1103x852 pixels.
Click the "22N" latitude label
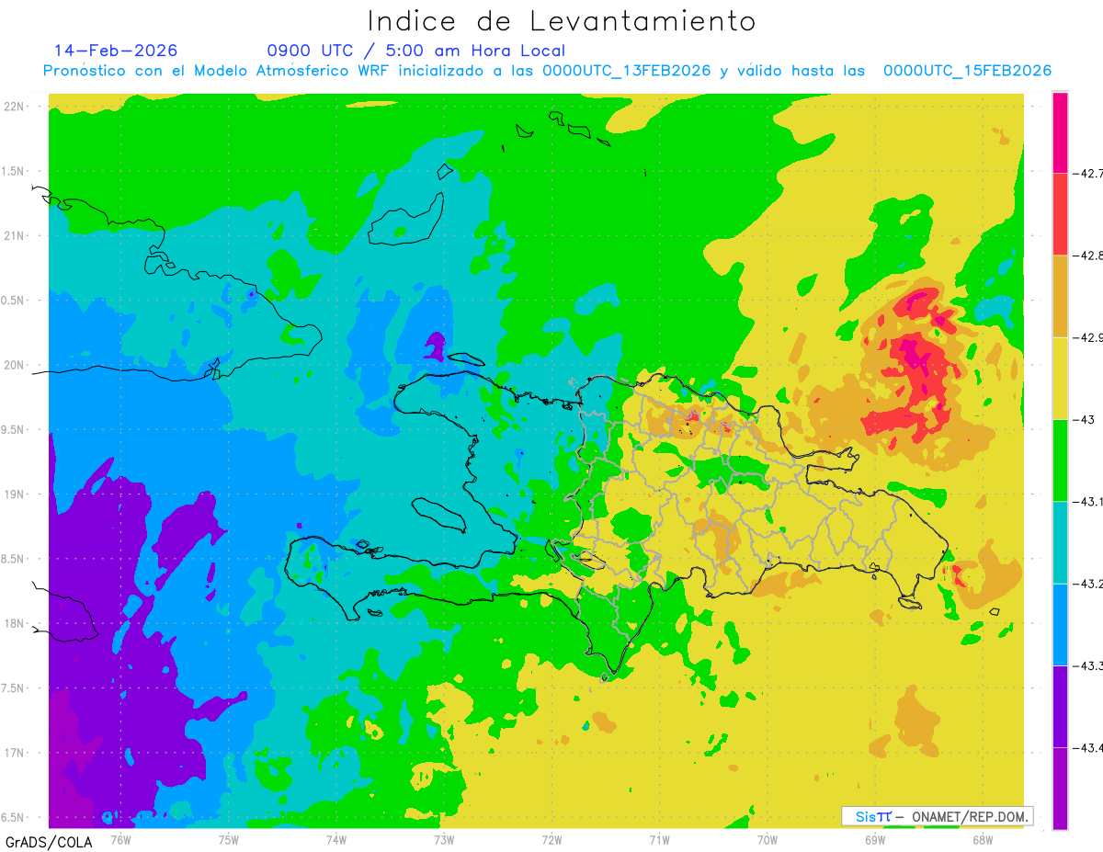coord(15,106)
